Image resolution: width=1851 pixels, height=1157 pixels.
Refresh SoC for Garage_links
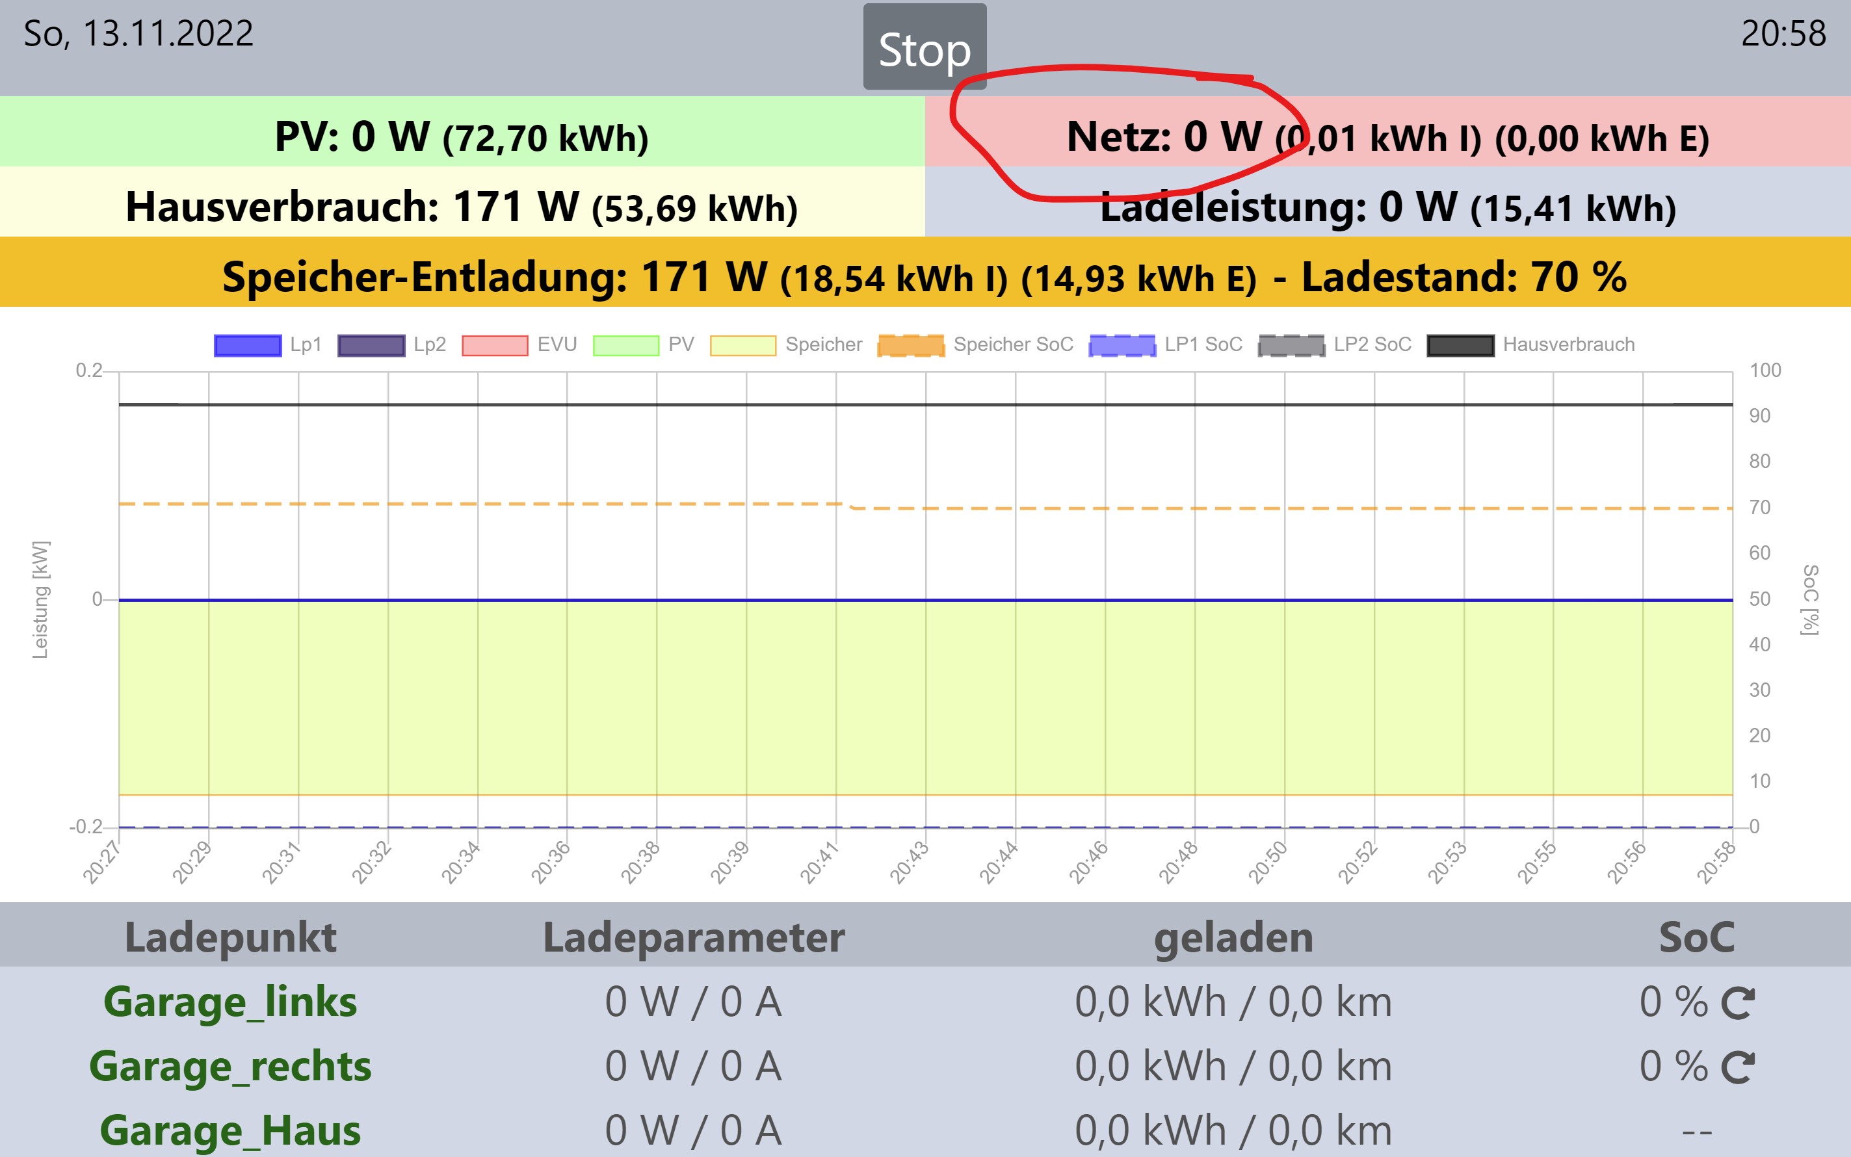[x=1737, y=1003]
